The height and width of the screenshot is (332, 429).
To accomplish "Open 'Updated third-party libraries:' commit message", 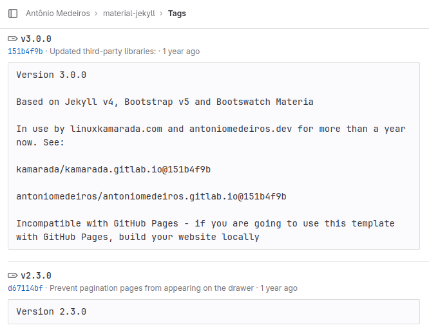I will (102, 51).
